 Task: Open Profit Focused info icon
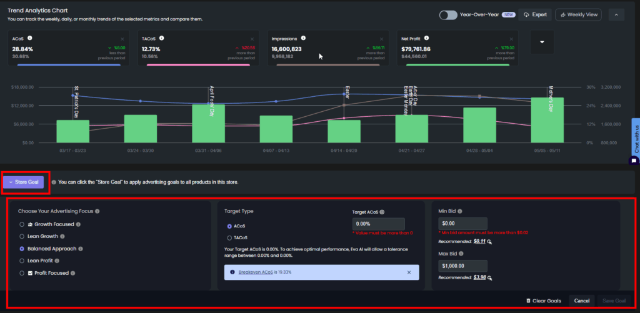point(72,273)
